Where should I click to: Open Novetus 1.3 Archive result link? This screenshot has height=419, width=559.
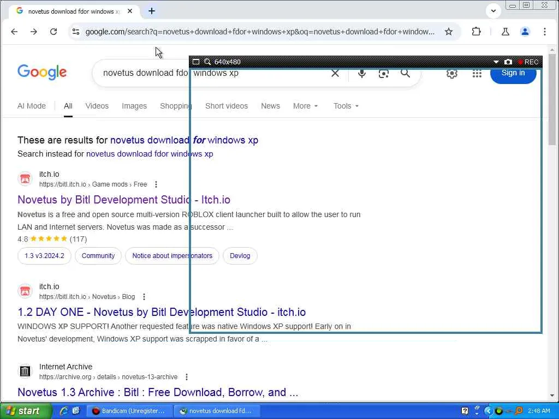[x=158, y=392]
